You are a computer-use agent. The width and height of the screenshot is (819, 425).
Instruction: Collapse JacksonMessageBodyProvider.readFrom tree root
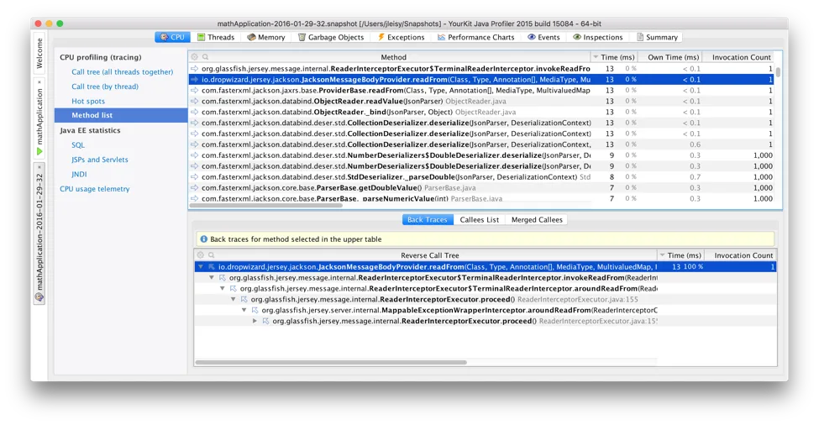(201, 267)
